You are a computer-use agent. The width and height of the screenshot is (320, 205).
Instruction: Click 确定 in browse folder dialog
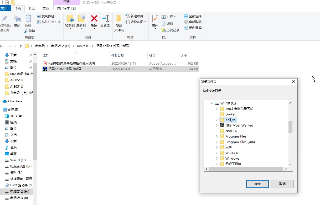click(257, 184)
